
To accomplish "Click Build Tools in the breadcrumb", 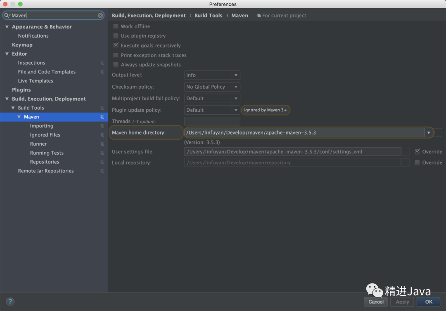I will tap(208, 16).
